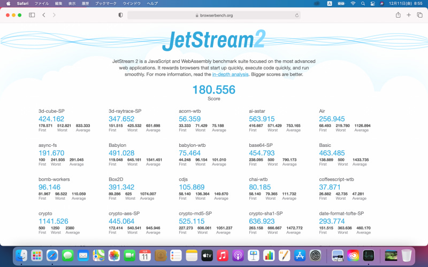Viewport: 428px width, 267px height.
Task: Open Launchpad from the Dock
Action: (x=36, y=256)
